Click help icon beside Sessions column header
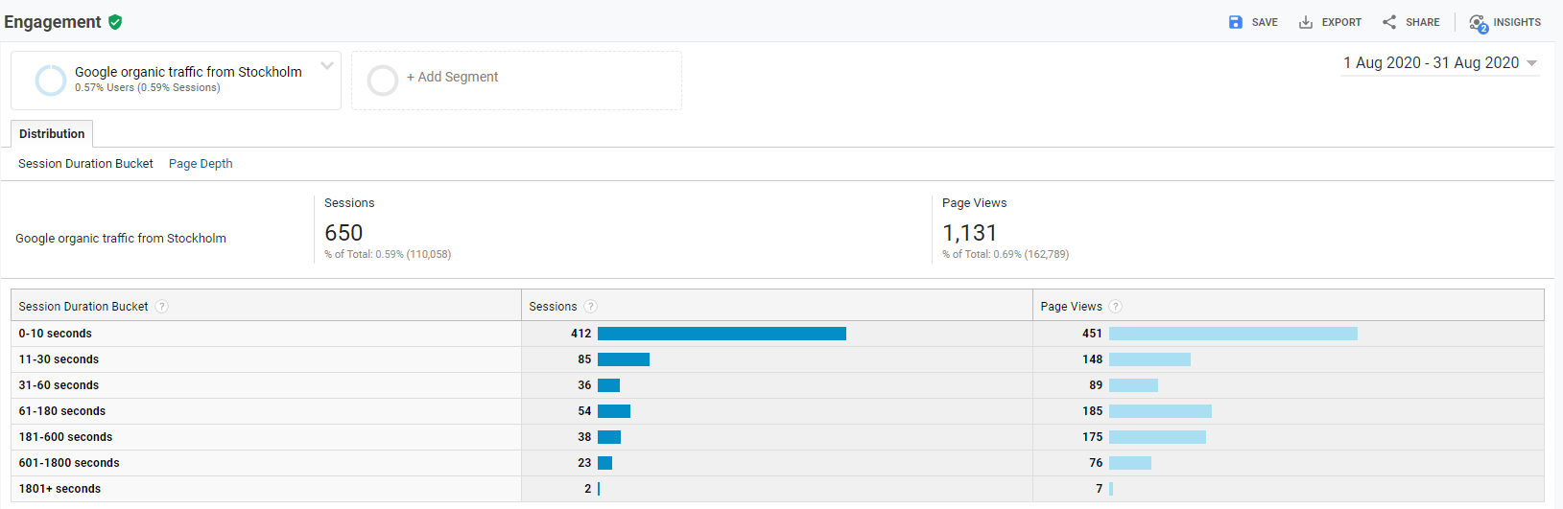The image size is (1563, 509). coord(591,307)
